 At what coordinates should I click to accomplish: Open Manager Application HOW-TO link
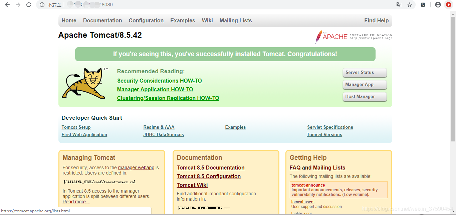(155, 89)
